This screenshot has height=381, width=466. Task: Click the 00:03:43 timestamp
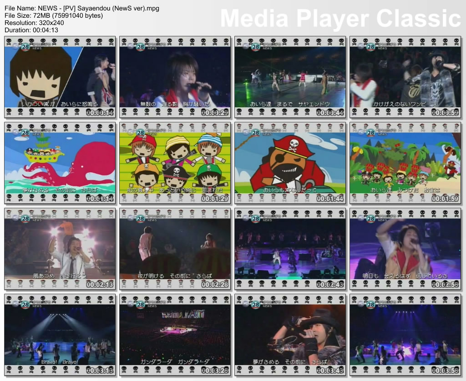(330, 370)
